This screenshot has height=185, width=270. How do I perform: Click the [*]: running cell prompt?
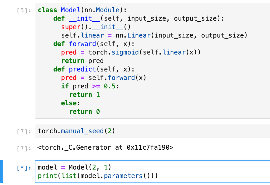(24, 168)
